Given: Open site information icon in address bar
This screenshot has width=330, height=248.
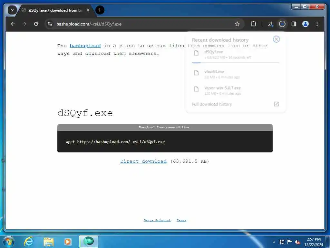Looking at the screenshot, I should point(50,24).
